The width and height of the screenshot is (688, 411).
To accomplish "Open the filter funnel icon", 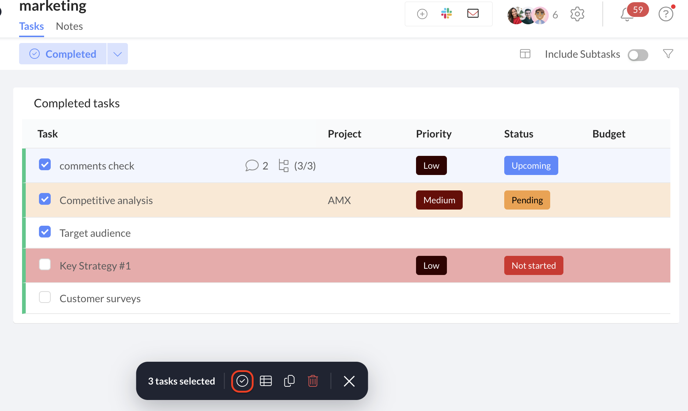I will tap(668, 54).
